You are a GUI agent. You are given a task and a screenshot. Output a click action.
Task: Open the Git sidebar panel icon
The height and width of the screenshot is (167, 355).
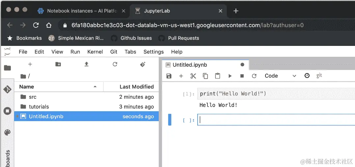click(x=7, y=89)
